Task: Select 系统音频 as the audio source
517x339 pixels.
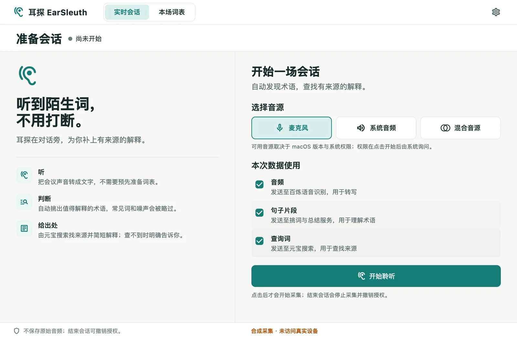Action: [x=376, y=128]
